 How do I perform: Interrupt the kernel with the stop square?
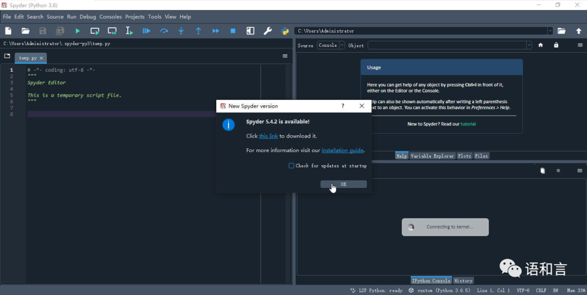558,171
